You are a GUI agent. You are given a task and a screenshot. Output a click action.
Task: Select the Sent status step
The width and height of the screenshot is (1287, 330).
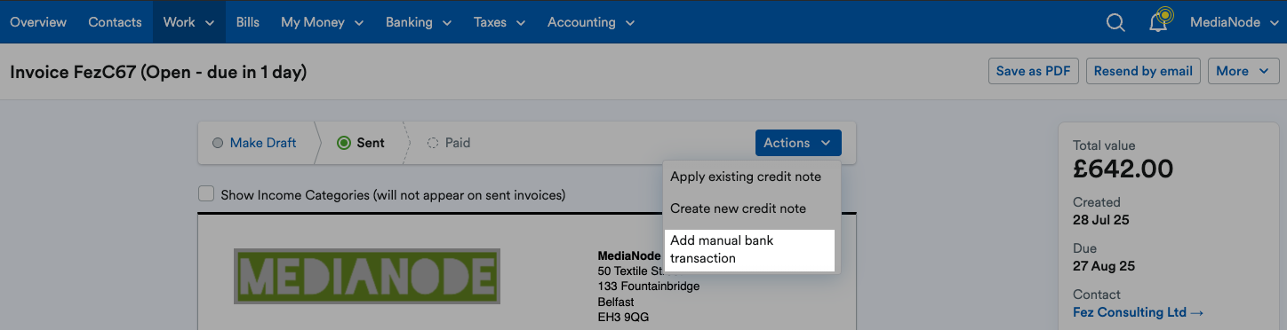pos(361,143)
